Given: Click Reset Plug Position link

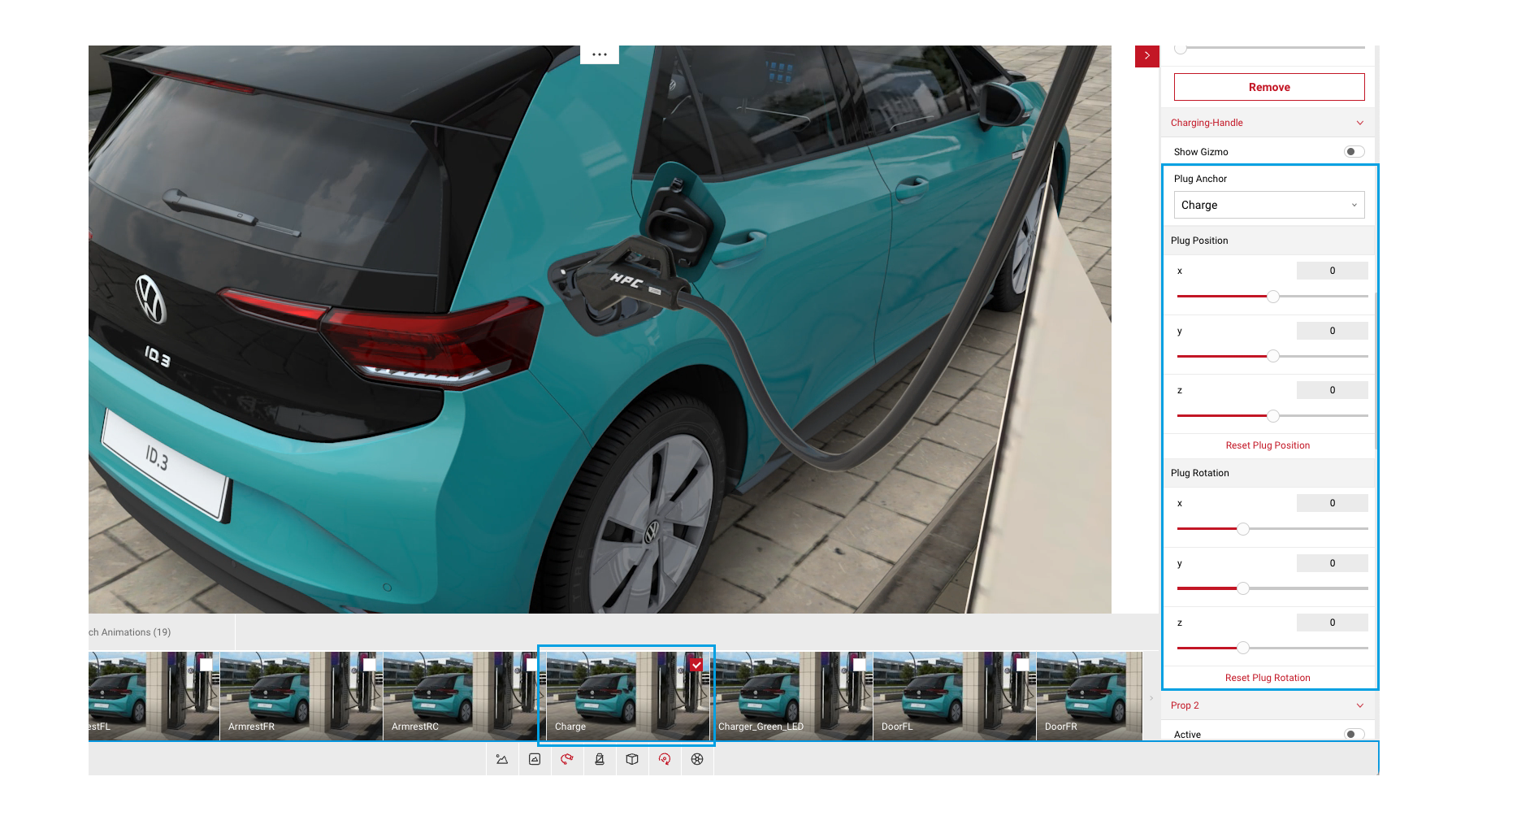Looking at the screenshot, I should pos(1268,445).
